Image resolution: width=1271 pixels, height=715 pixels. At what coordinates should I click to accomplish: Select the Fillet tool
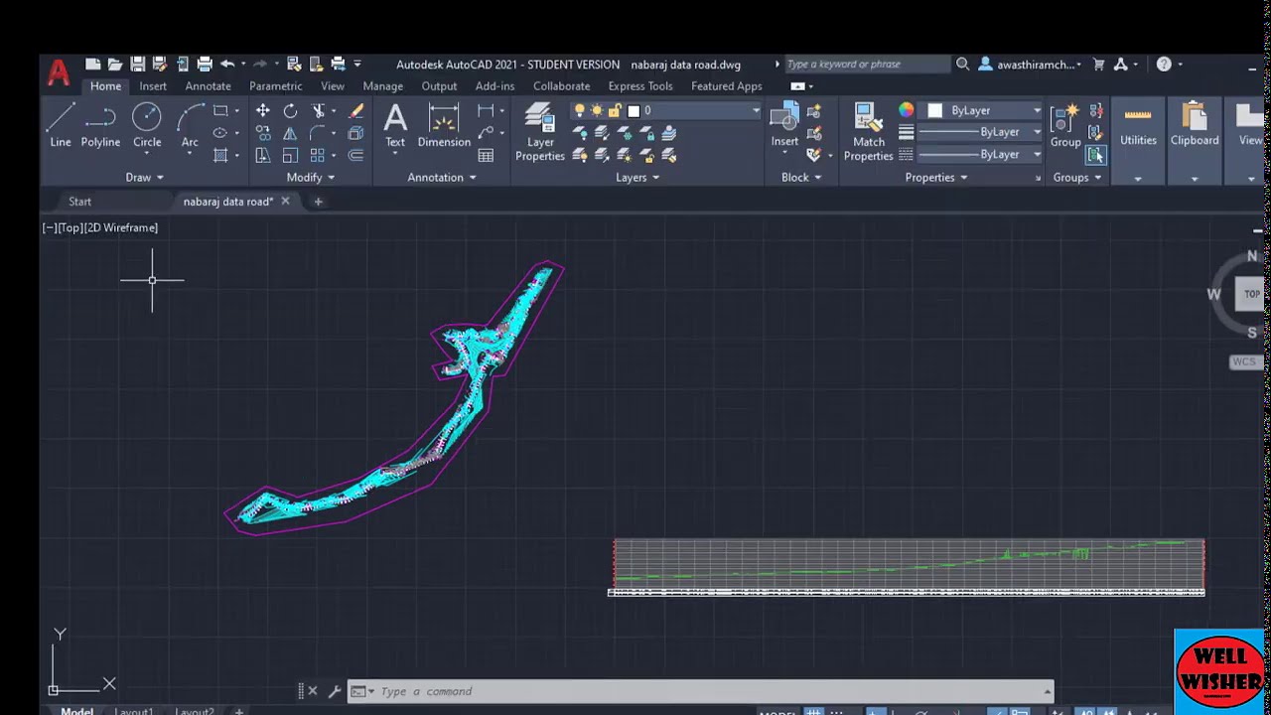pos(318,132)
